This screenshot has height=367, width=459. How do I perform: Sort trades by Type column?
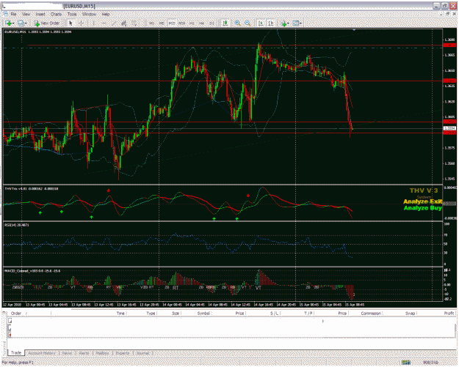pyautogui.click(x=151, y=314)
